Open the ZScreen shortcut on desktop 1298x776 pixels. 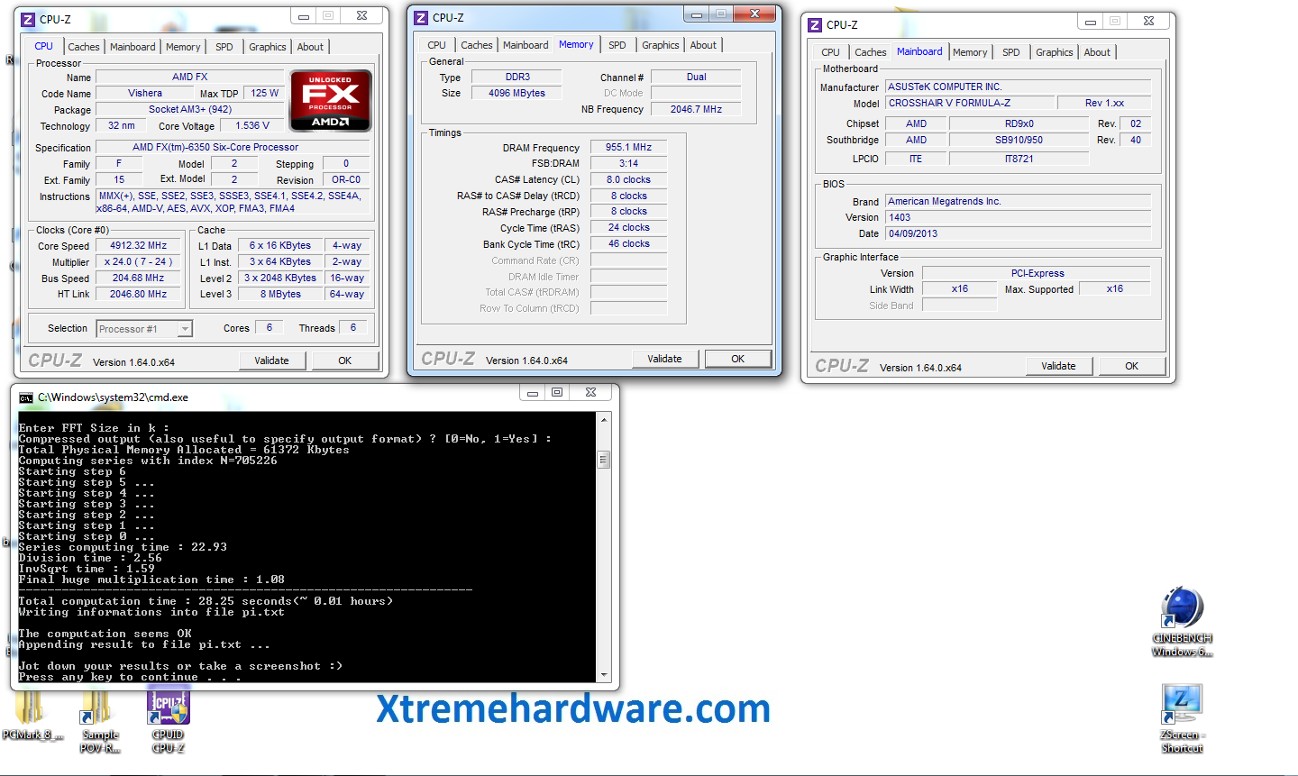pos(1182,718)
